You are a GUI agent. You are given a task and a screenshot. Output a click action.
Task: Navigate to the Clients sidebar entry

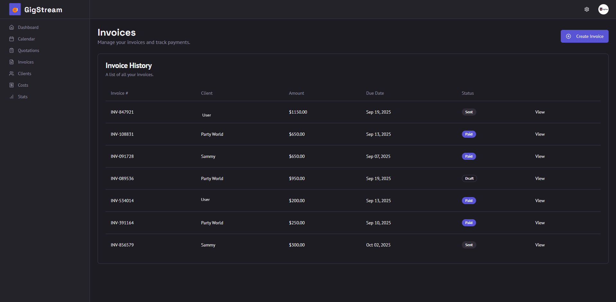pos(24,73)
